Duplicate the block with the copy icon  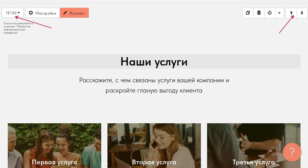pos(248,13)
